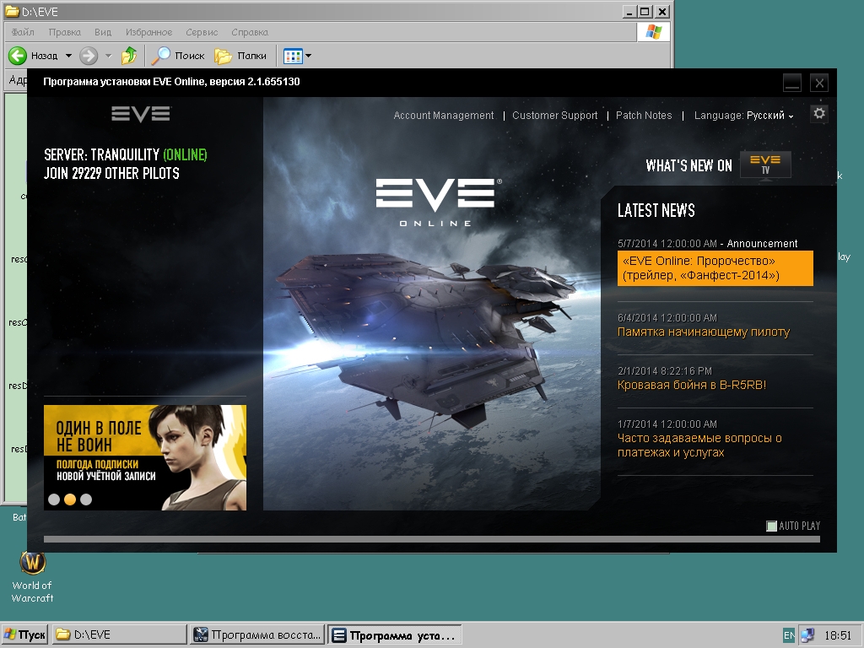Expand the Views dropdown arrow in Explorer
The width and height of the screenshot is (864, 648).
[x=308, y=56]
